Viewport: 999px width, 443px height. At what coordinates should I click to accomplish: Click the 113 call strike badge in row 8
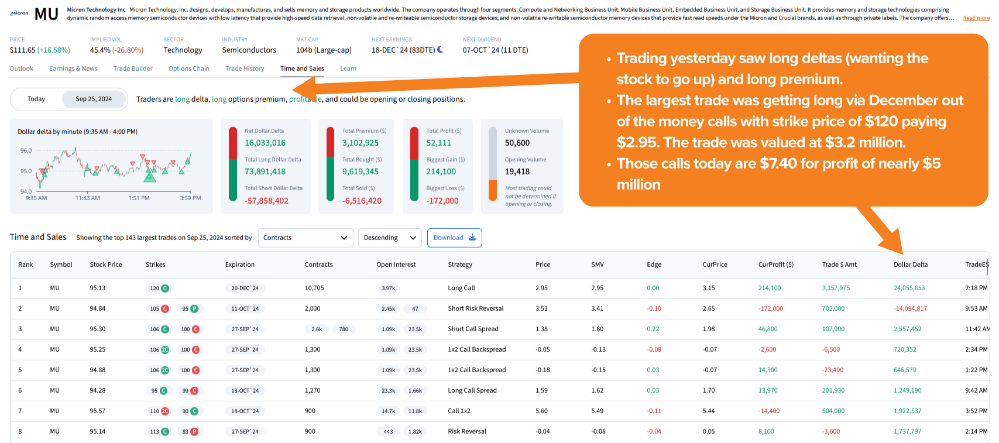[159, 431]
